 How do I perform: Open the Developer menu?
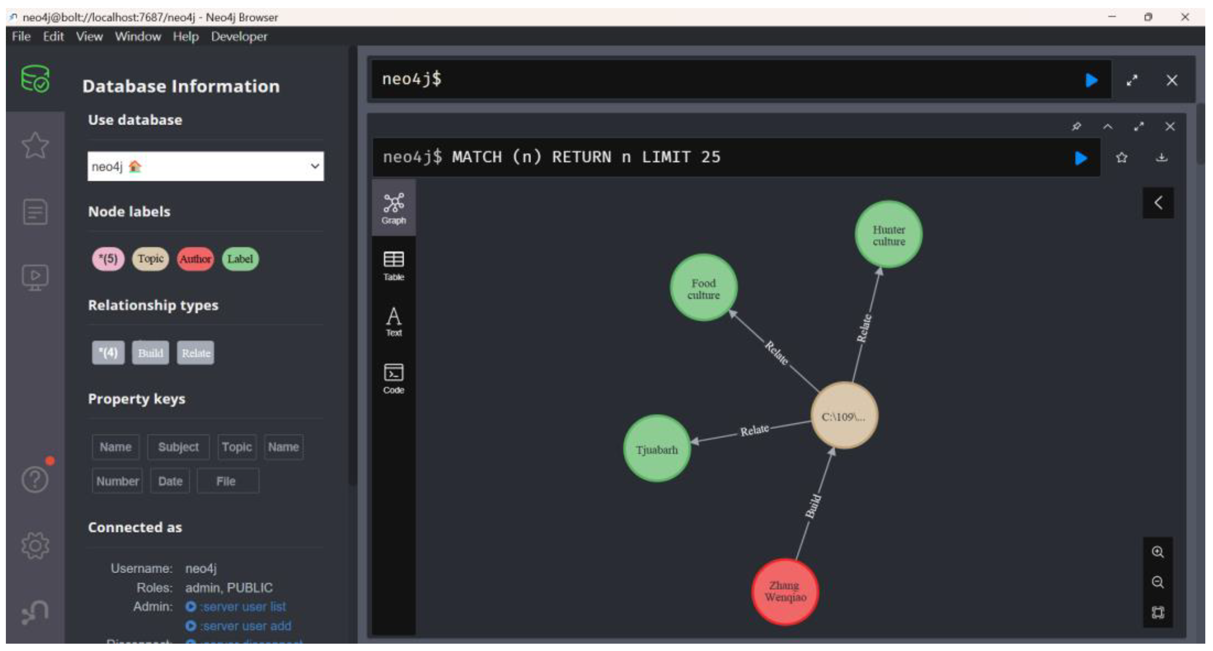pos(239,36)
